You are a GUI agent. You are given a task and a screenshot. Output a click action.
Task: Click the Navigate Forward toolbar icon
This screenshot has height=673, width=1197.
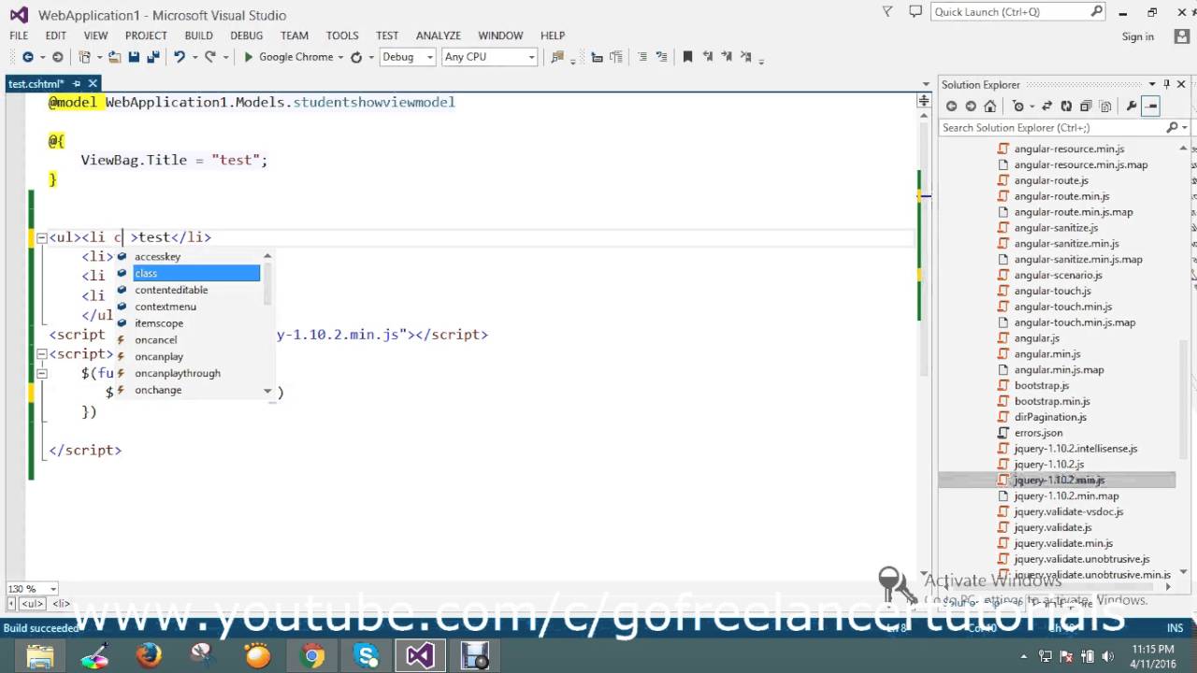coord(57,57)
